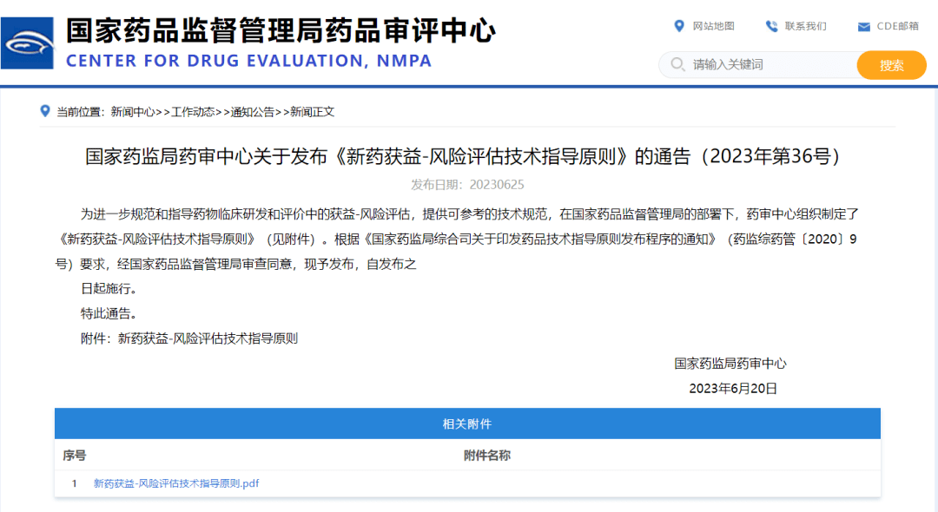Viewport: 938px width, 512px height.
Task: Open the CDE邮箱 mailbox link
Action: [898, 26]
